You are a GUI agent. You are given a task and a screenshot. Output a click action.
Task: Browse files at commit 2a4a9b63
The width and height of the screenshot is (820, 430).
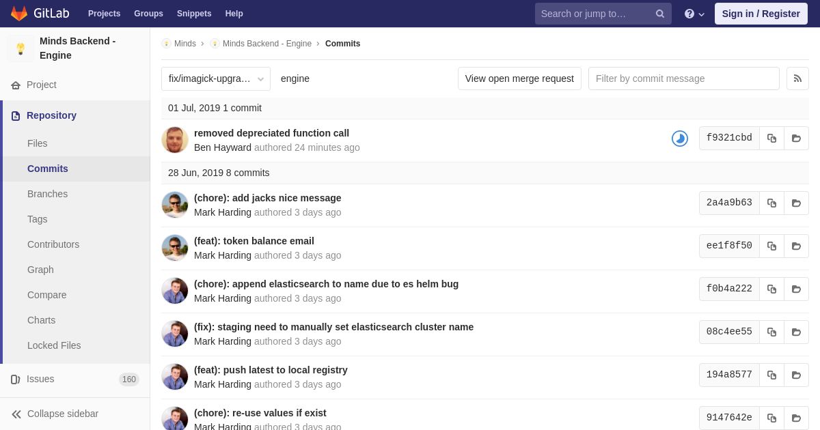click(x=796, y=203)
